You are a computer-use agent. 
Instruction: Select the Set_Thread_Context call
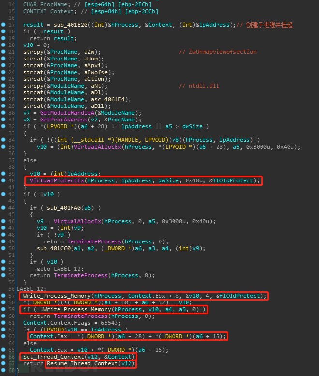[x=53, y=357]
